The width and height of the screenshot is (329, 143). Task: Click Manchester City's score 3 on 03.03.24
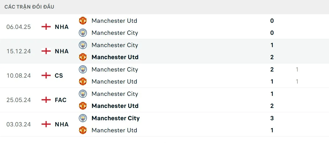point(272,118)
